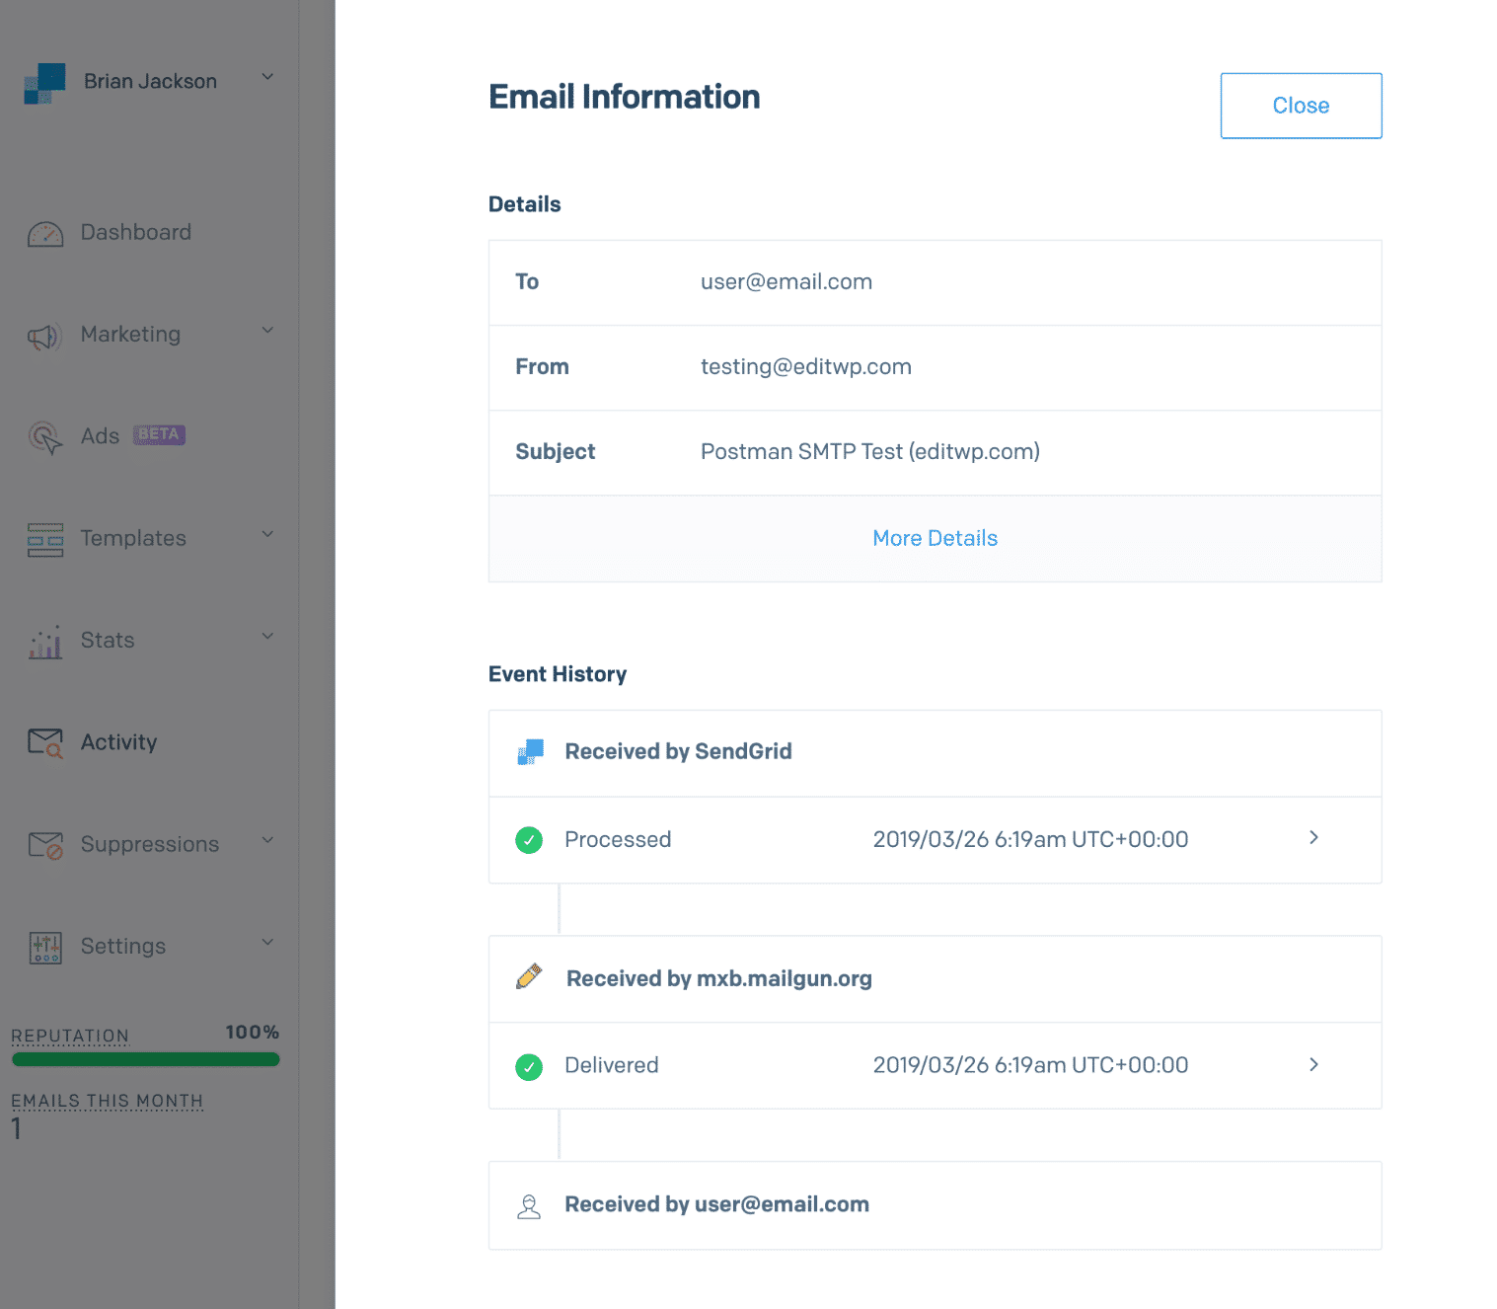Click the Templates grid icon

click(44, 540)
